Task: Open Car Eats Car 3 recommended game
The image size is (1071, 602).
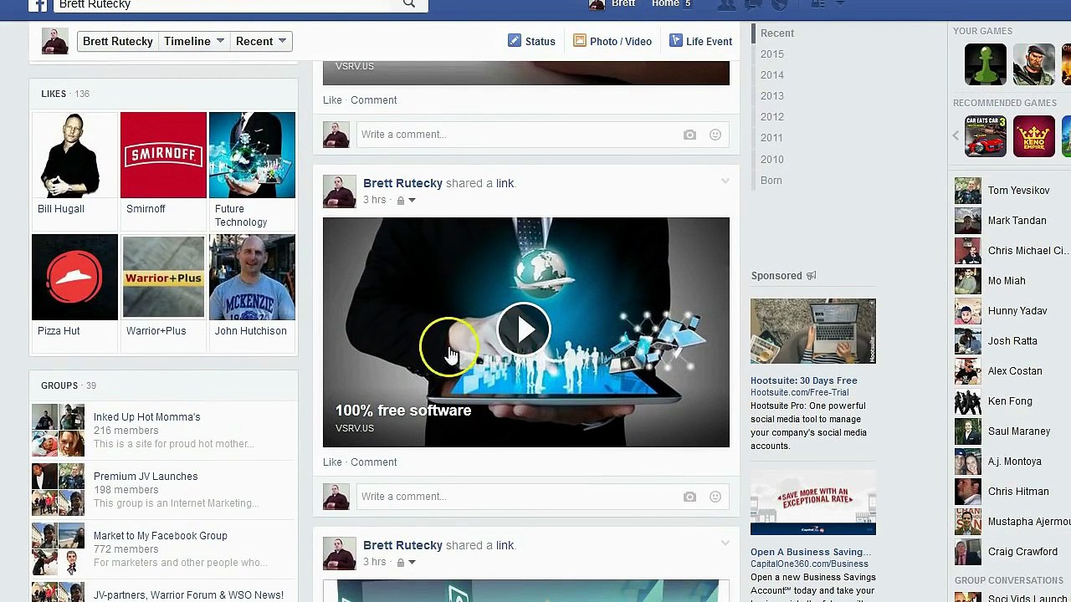Action: click(986, 136)
